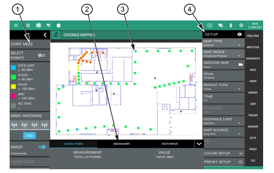
Task: Click the GPS location target icon
Action: coord(241,25)
